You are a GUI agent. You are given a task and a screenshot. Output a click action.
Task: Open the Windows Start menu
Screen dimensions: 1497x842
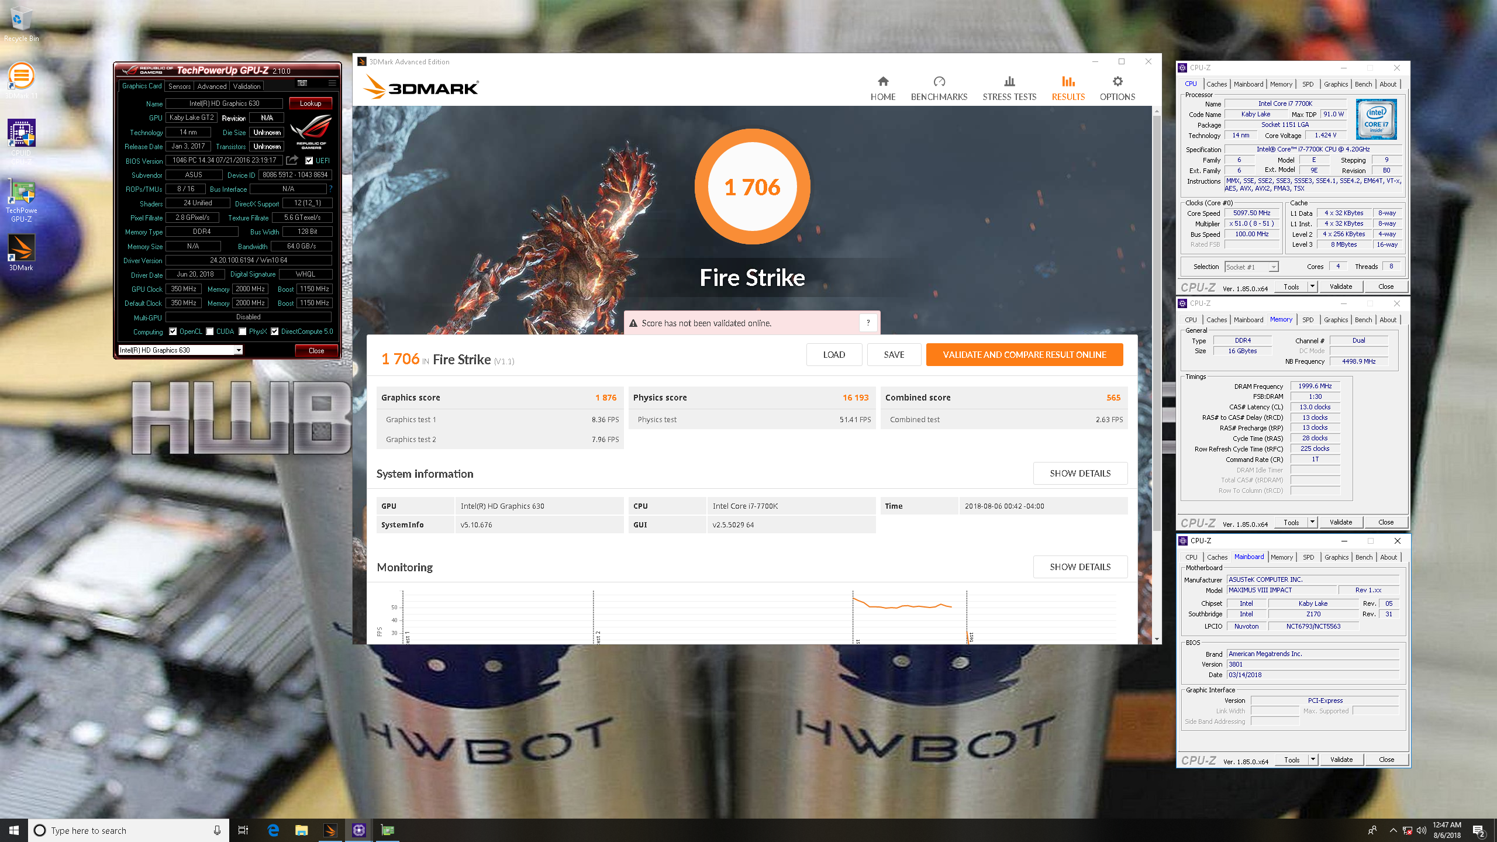(14, 830)
